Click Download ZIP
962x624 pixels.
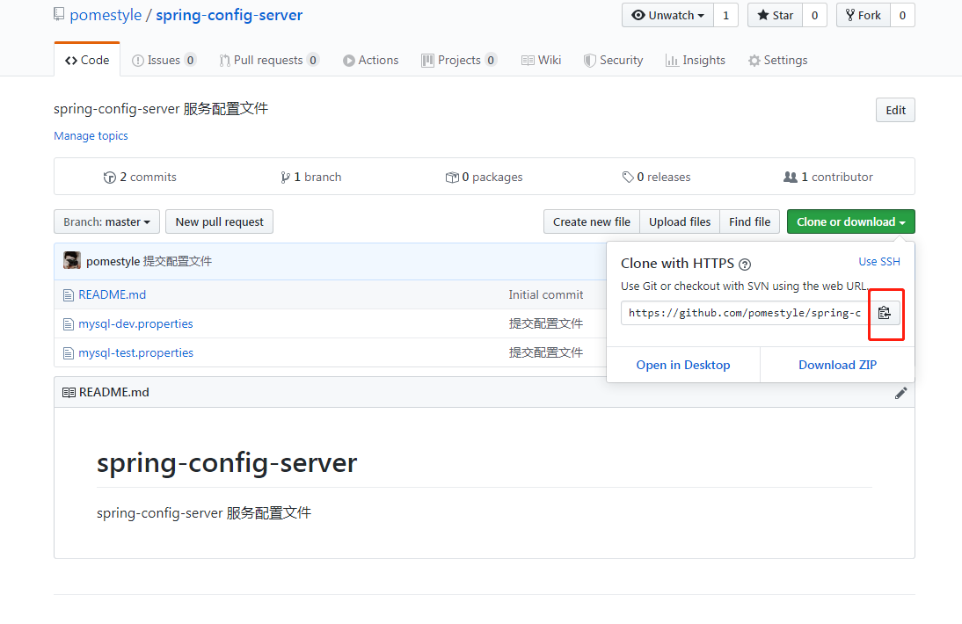click(837, 366)
